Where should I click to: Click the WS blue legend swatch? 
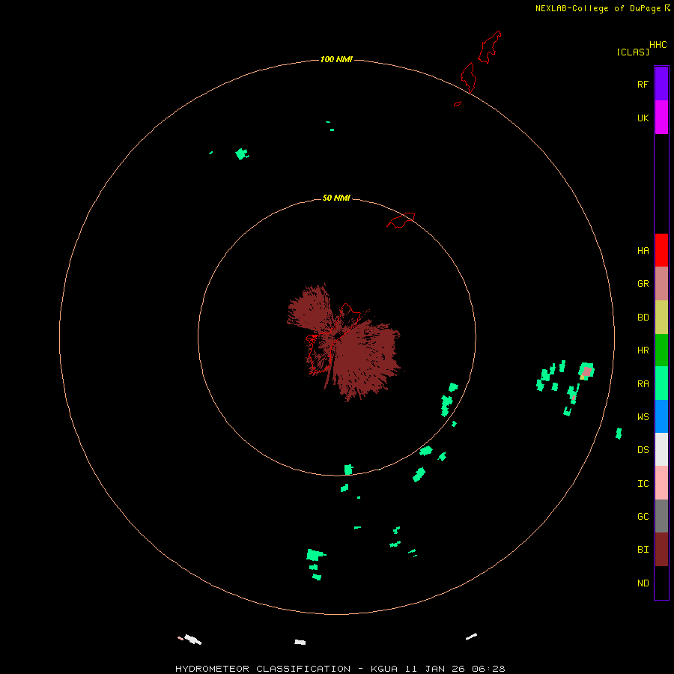click(x=661, y=416)
